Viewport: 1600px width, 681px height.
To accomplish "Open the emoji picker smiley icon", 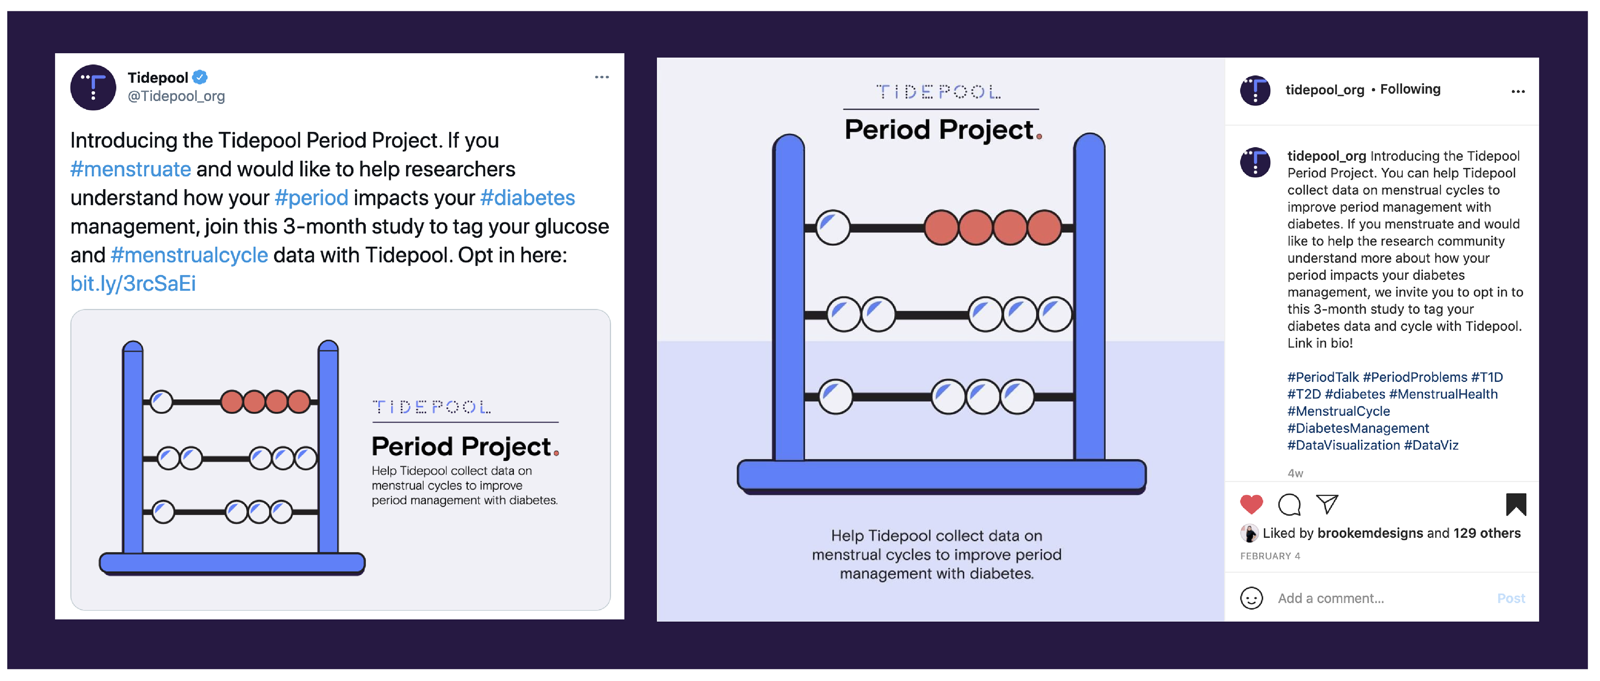I will tap(1251, 598).
